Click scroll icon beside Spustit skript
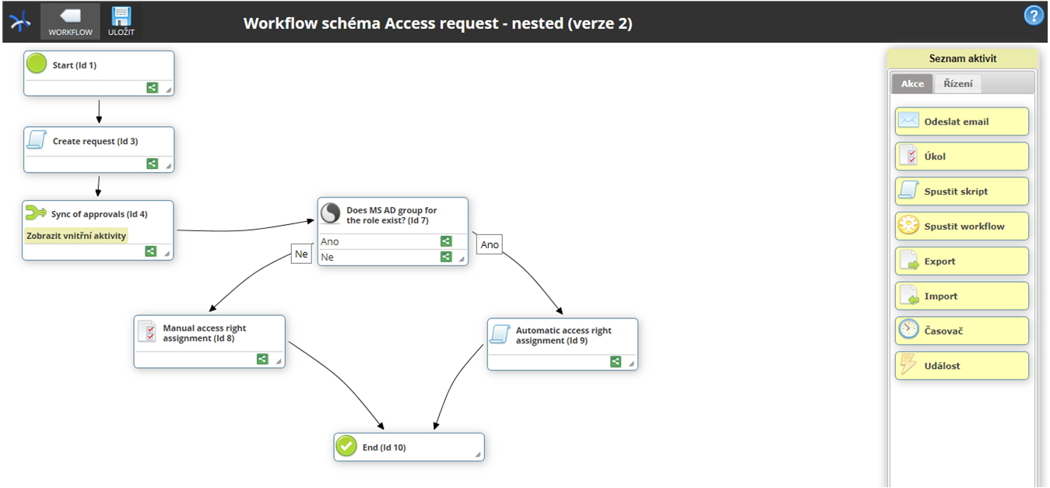 click(x=908, y=191)
